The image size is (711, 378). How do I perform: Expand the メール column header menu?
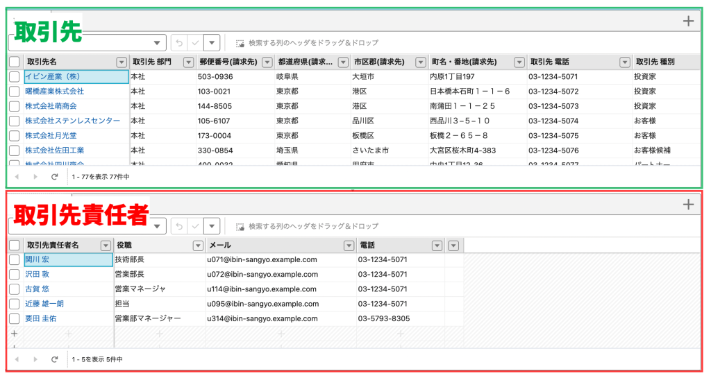pyautogui.click(x=347, y=246)
